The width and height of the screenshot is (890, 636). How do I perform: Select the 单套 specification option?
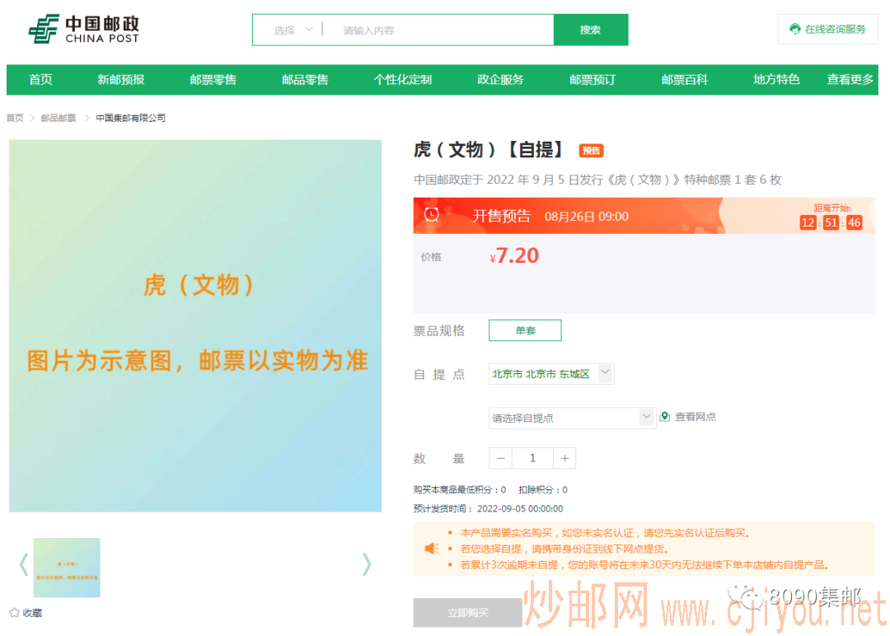tap(525, 330)
